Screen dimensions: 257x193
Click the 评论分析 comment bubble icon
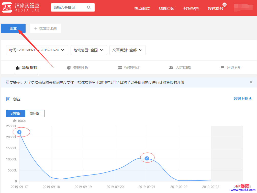click(222, 67)
